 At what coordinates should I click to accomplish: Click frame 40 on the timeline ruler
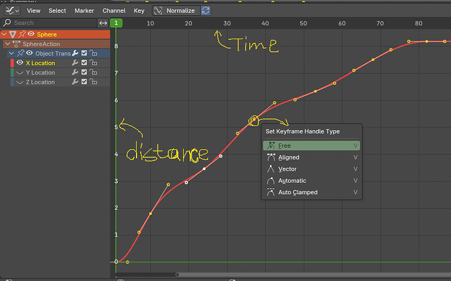(265, 24)
